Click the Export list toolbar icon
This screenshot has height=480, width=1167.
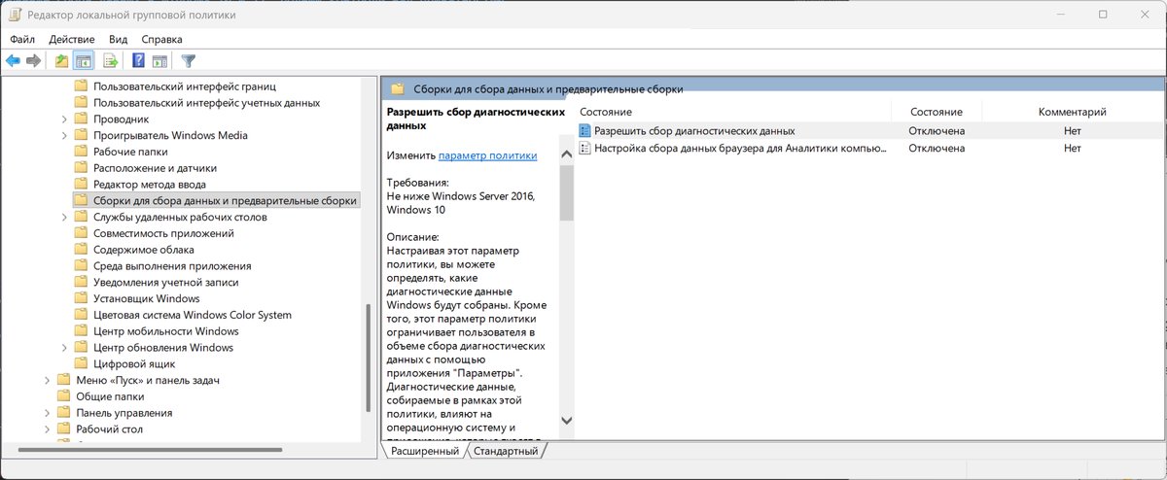[111, 61]
